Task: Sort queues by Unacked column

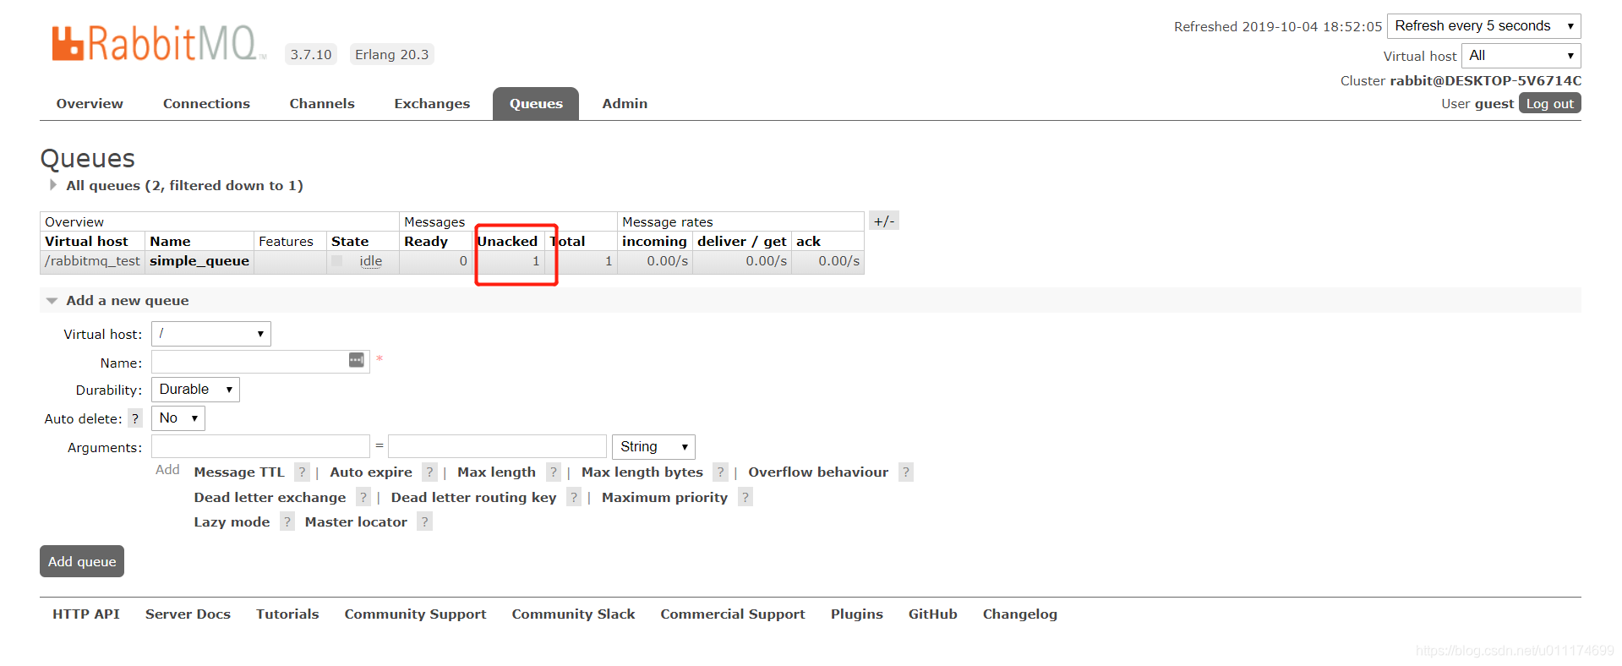Action: 507,242
